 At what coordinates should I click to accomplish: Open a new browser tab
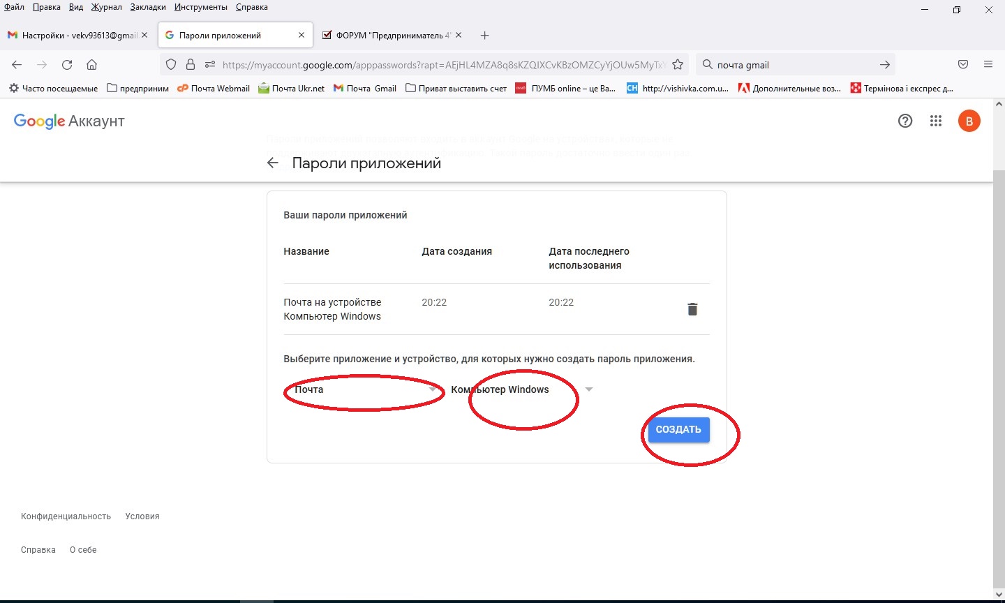[485, 36]
